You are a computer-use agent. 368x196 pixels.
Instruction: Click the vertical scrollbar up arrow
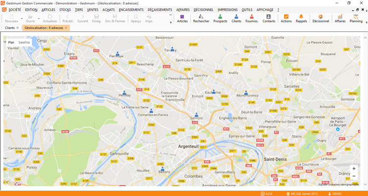tap(365, 38)
